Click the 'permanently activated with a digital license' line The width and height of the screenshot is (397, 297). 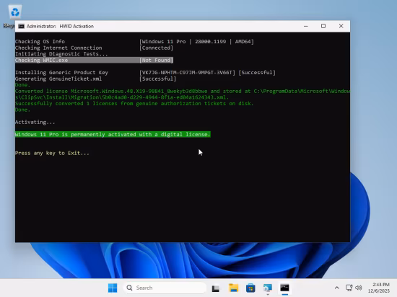(113, 134)
